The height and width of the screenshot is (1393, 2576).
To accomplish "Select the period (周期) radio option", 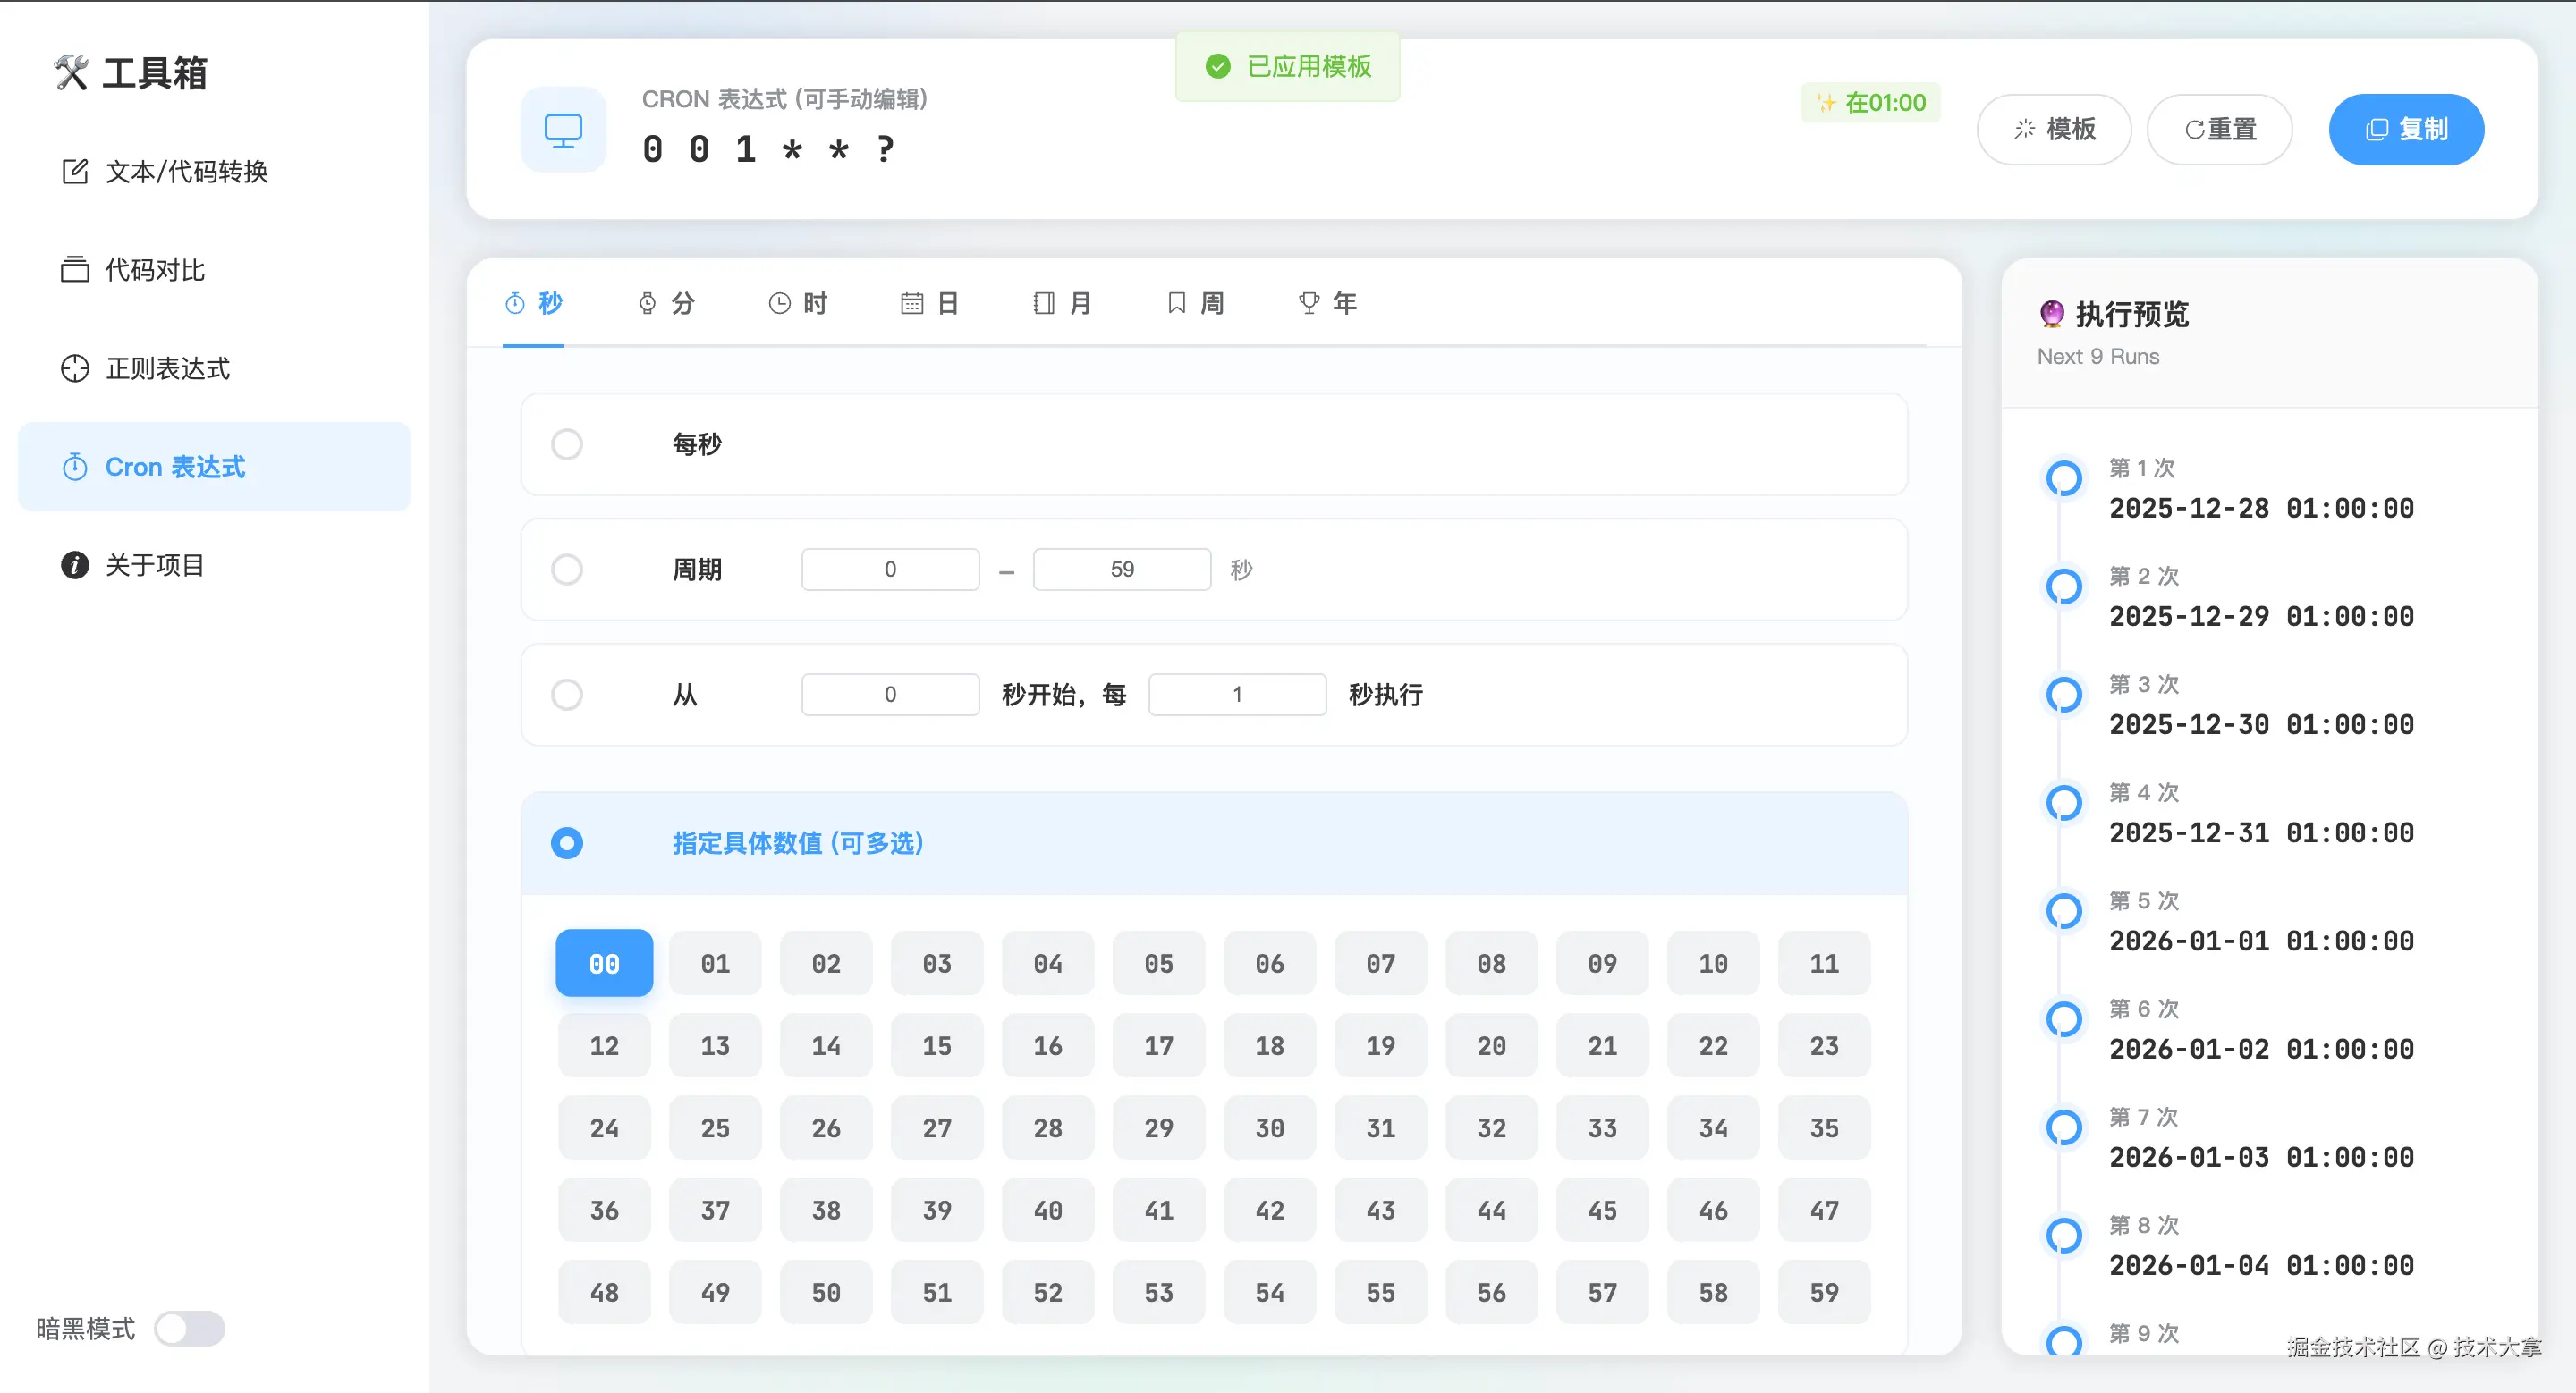I will click(567, 570).
